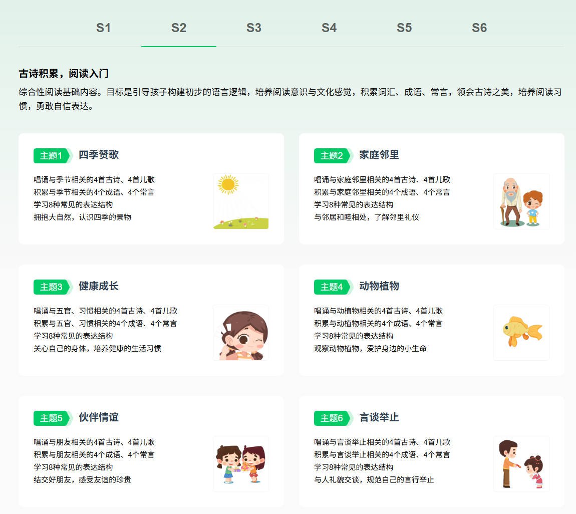Open the man greeting girl illustration
Viewport: 576px width, 514px height.
pyautogui.click(x=521, y=464)
